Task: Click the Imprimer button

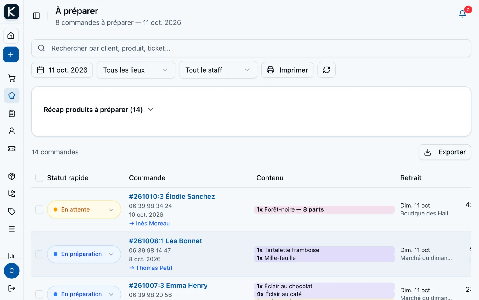Action: pos(287,70)
